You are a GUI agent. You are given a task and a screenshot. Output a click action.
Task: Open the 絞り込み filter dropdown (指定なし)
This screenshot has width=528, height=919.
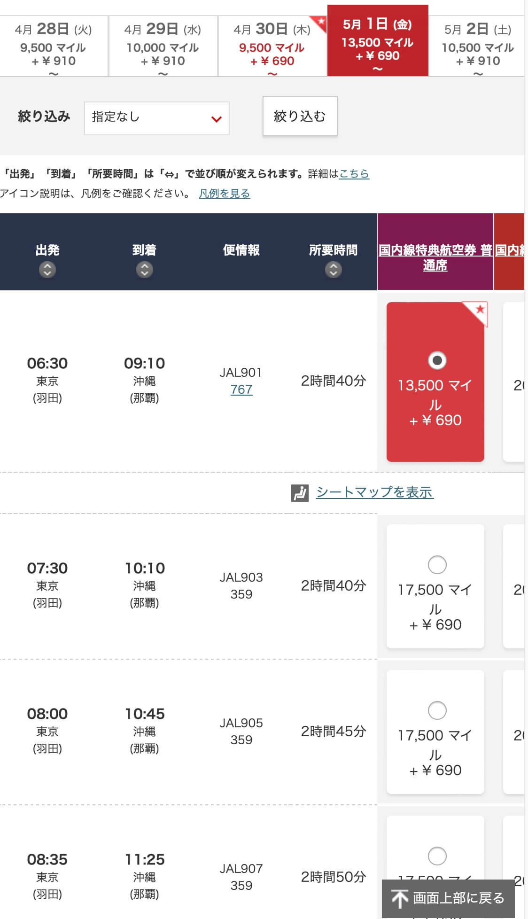[157, 118]
